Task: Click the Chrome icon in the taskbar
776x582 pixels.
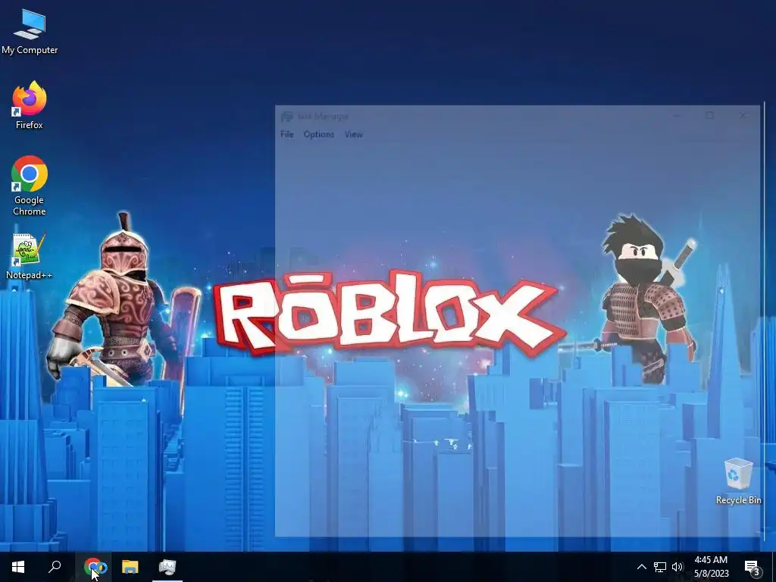Action: [x=93, y=567]
